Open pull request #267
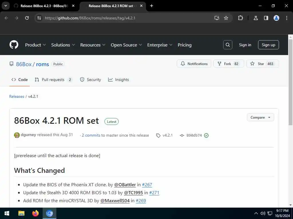Image resolution: width=293 pixels, height=219 pixels. [147, 185]
